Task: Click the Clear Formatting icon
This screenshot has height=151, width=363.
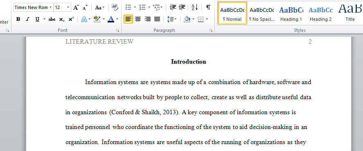Action: tap(115, 7)
